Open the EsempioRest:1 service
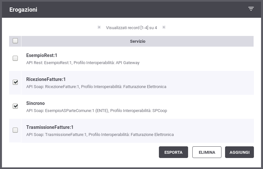The width and height of the screenshot is (263, 169). tap(42, 55)
